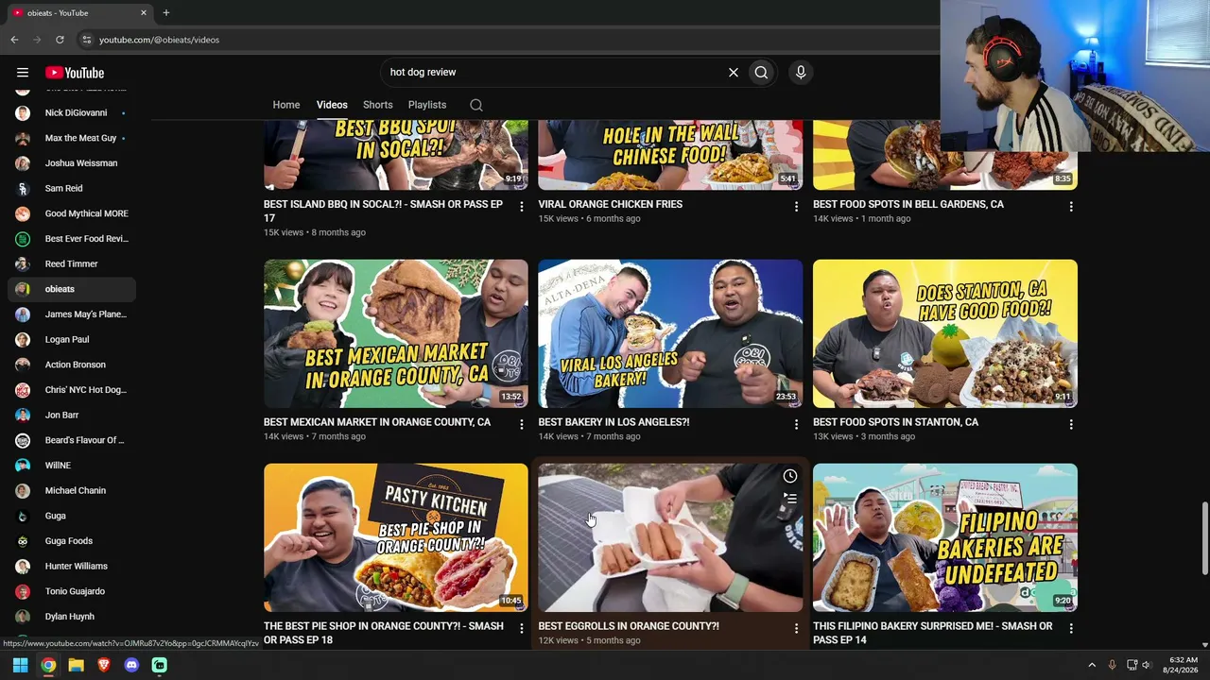Open action menu for Best Pie Shop video
The width and height of the screenshot is (1210, 680).
pos(522,628)
